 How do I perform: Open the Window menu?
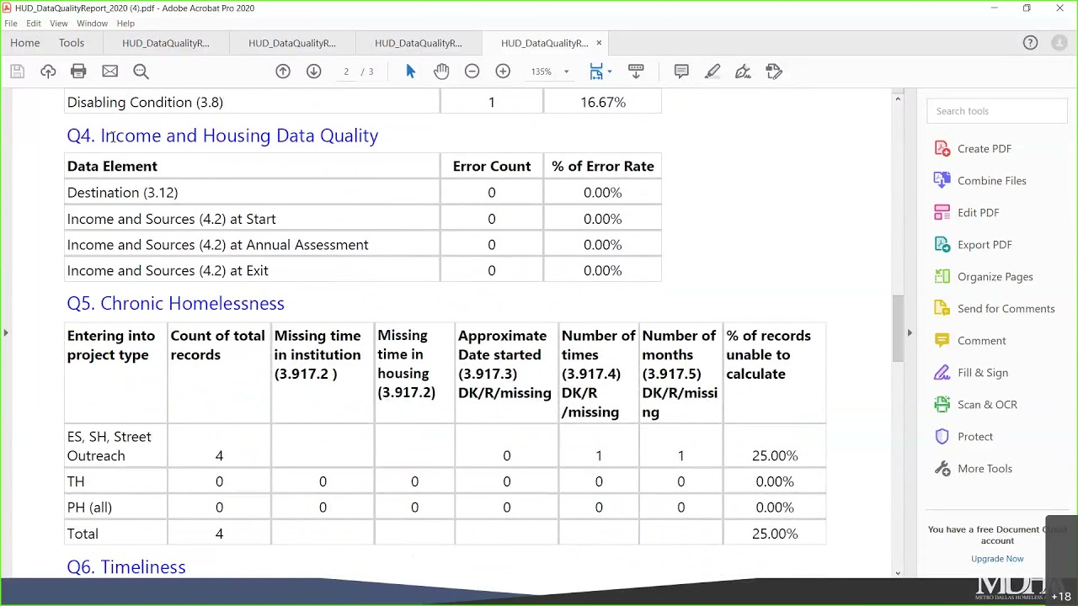(92, 24)
